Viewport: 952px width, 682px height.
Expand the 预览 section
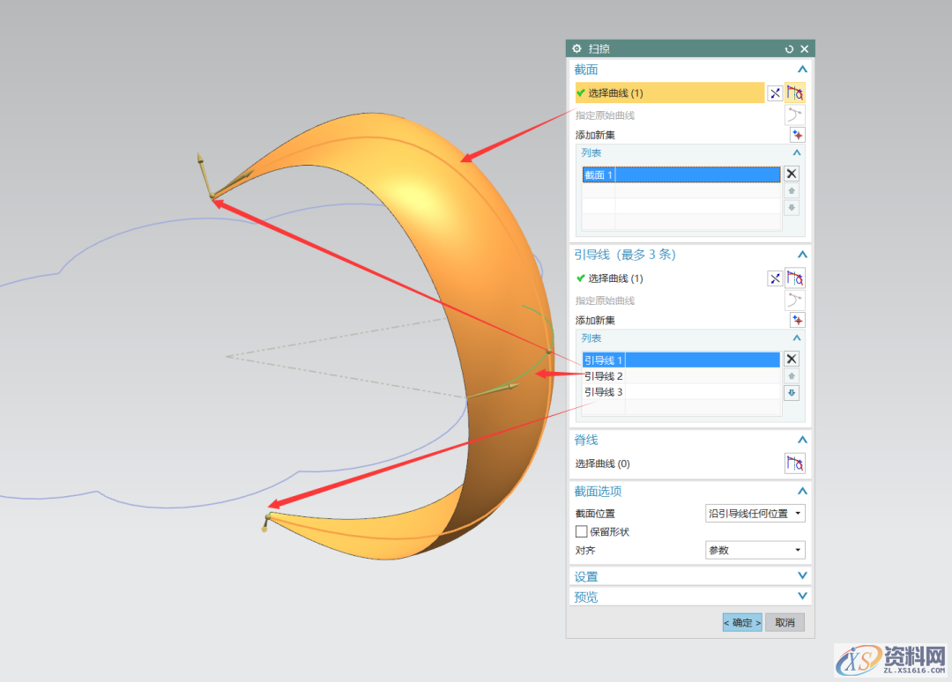pos(802,597)
